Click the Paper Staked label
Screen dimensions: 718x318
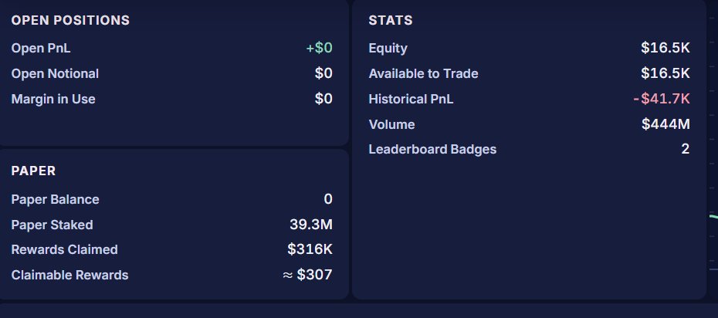click(x=52, y=225)
